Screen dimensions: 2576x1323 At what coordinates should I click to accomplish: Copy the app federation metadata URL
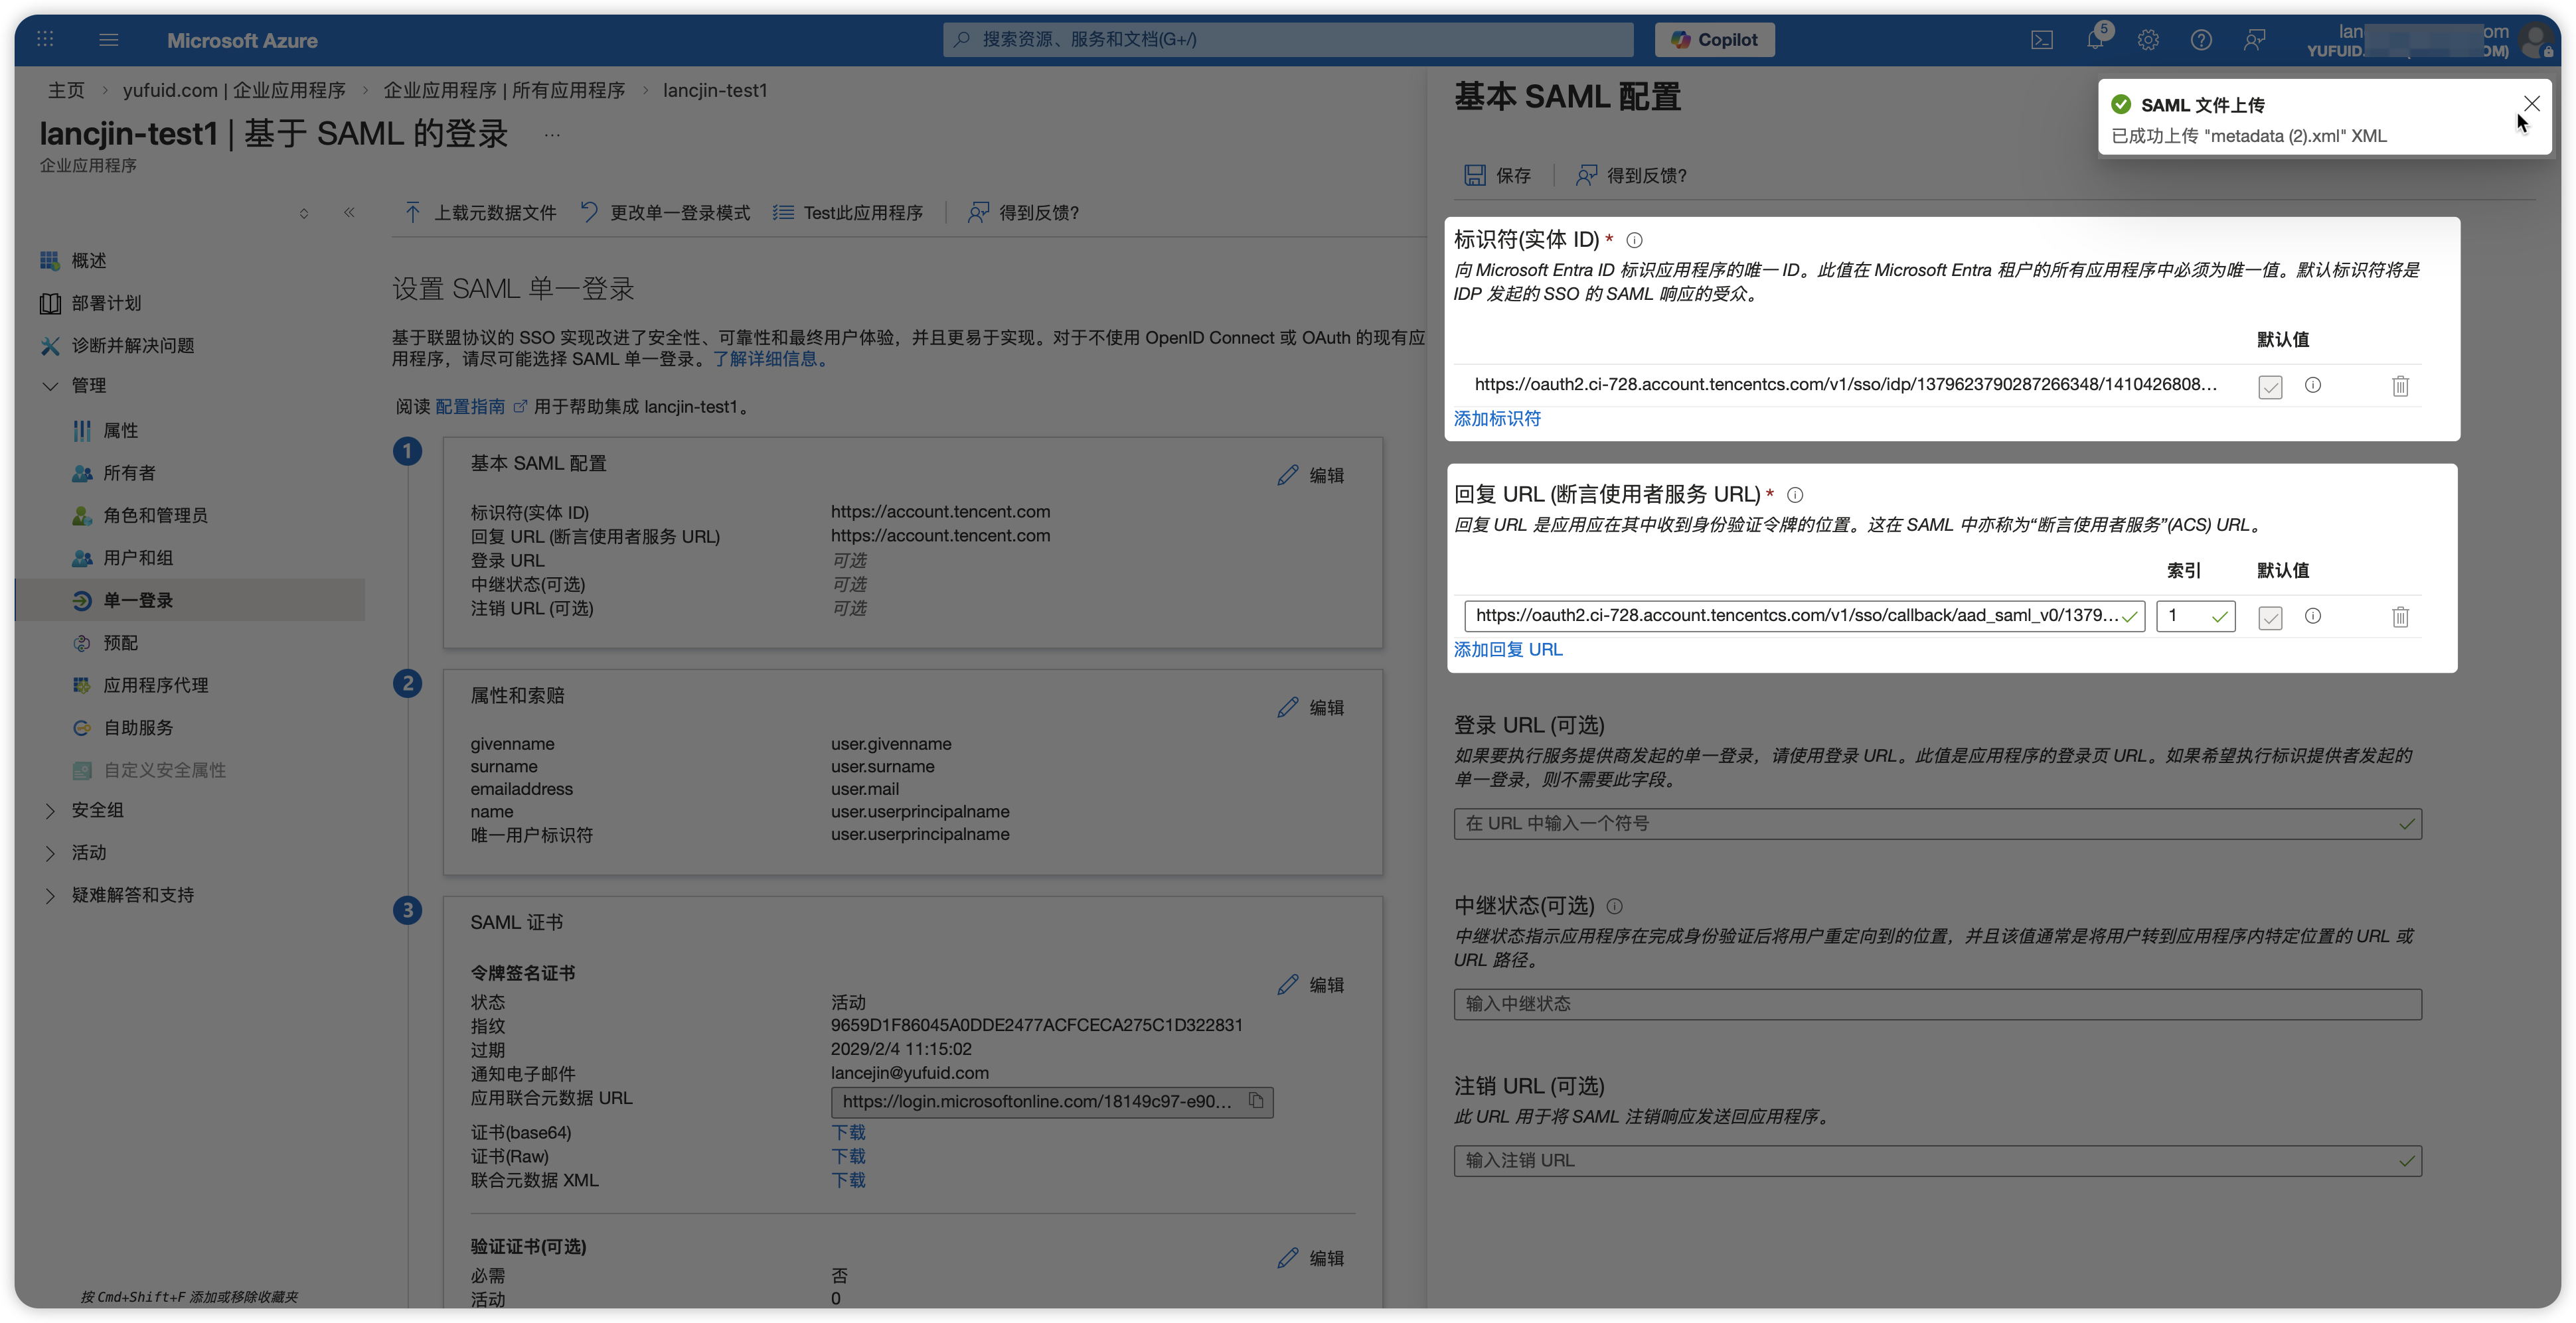[1256, 1101]
